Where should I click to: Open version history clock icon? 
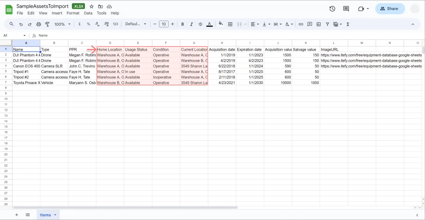(x=332, y=9)
